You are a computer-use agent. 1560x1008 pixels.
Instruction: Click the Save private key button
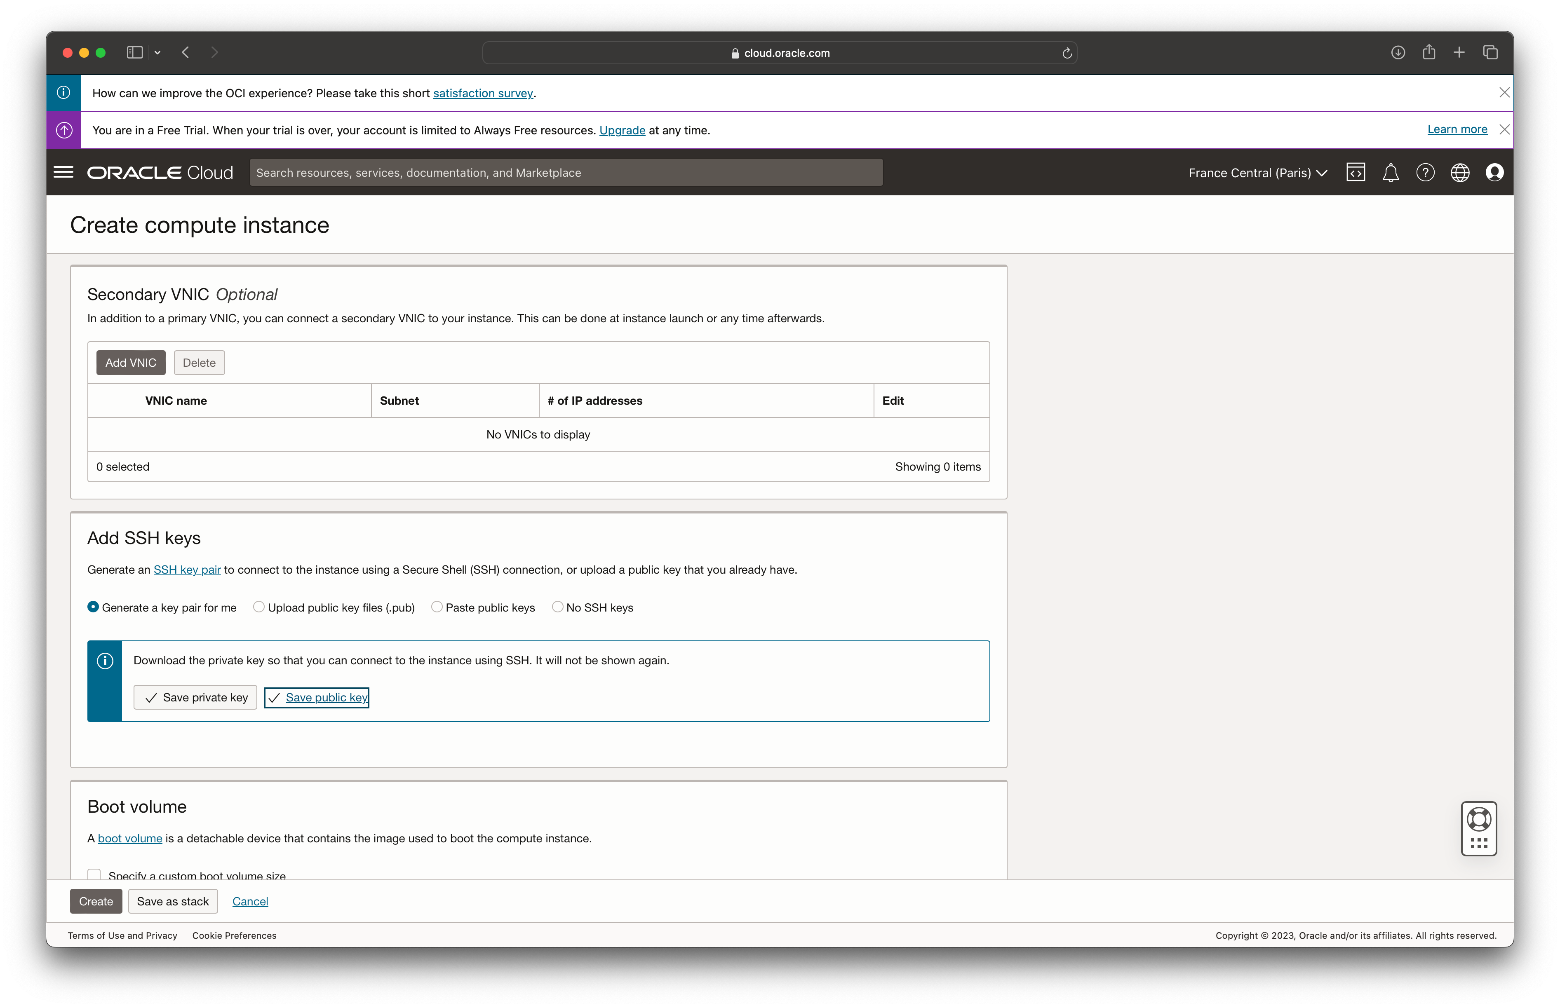pyautogui.click(x=195, y=697)
